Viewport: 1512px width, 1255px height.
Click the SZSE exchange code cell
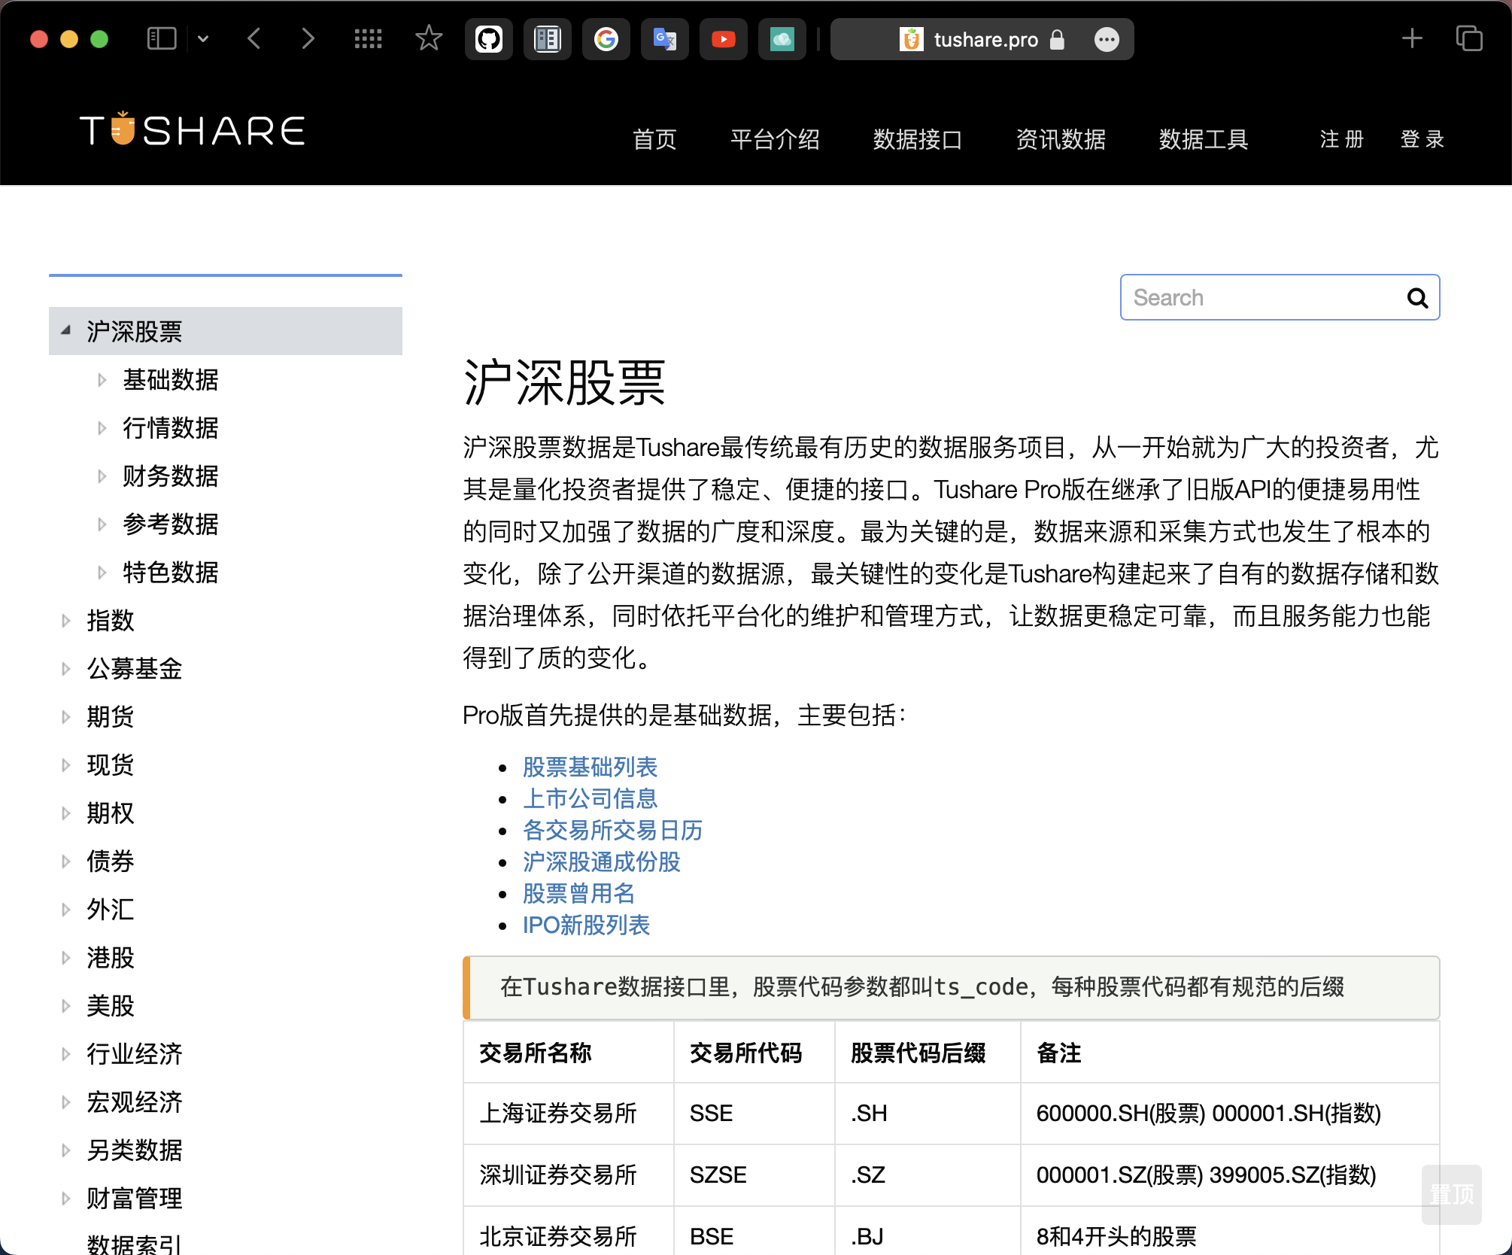754,1175
